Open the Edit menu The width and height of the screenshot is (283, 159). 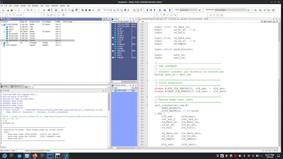pyautogui.click(x=6, y=6)
